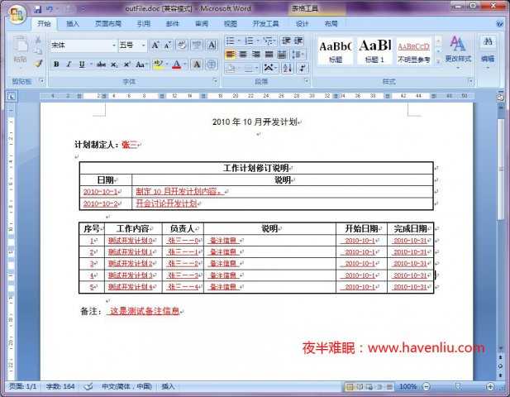
Task: Open the Bullets list dropdown arrow
Action: pos(239,41)
